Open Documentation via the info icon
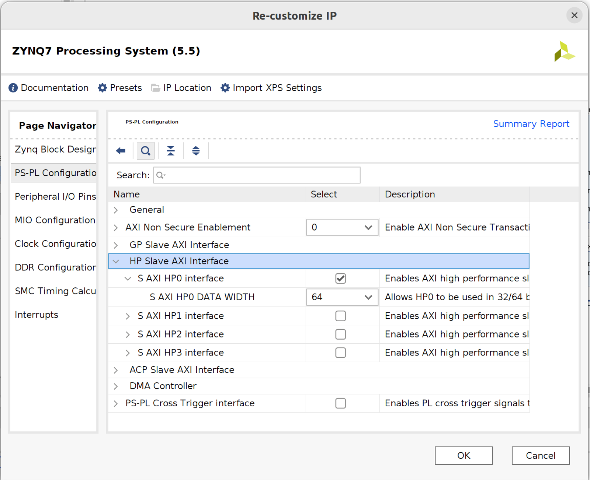This screenshot has height=480, width=590. coord(13,88)
